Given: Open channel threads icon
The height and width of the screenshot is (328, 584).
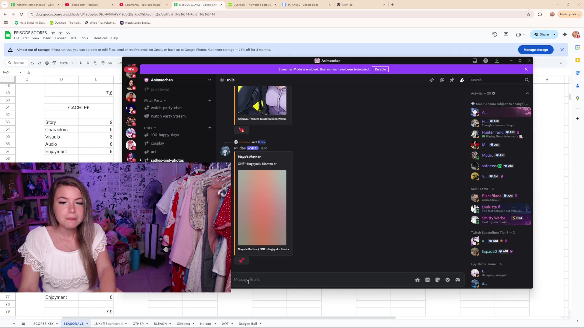Looking at the screenshot, I should click(x=432, y=80).
